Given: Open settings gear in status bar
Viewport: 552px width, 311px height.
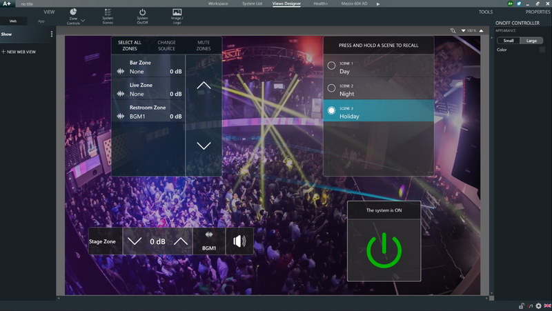Looking at the screenshot, I should (x=538, y=305).
